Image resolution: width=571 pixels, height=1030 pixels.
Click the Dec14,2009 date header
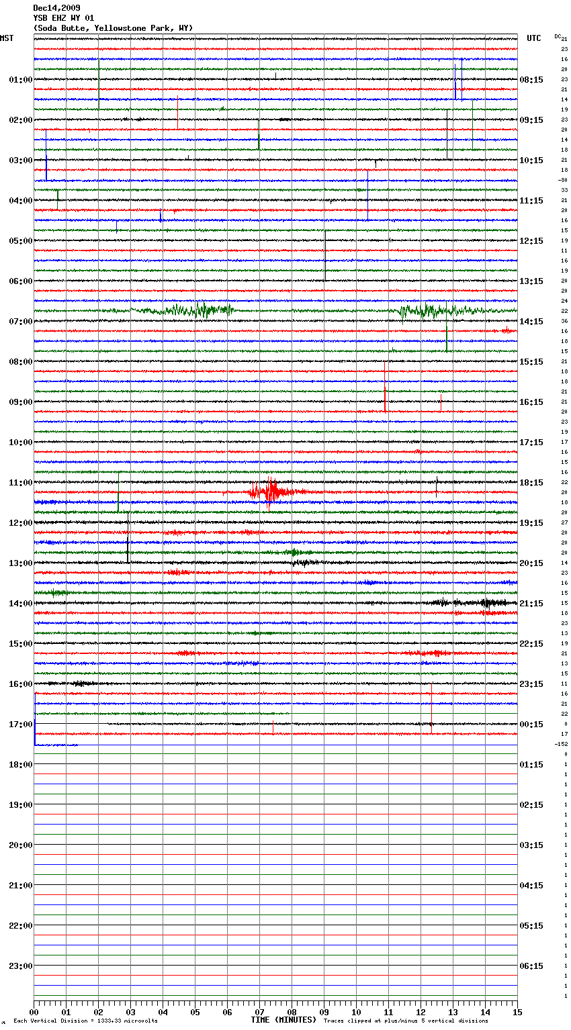pyautogui.click(x=56, y=8)
